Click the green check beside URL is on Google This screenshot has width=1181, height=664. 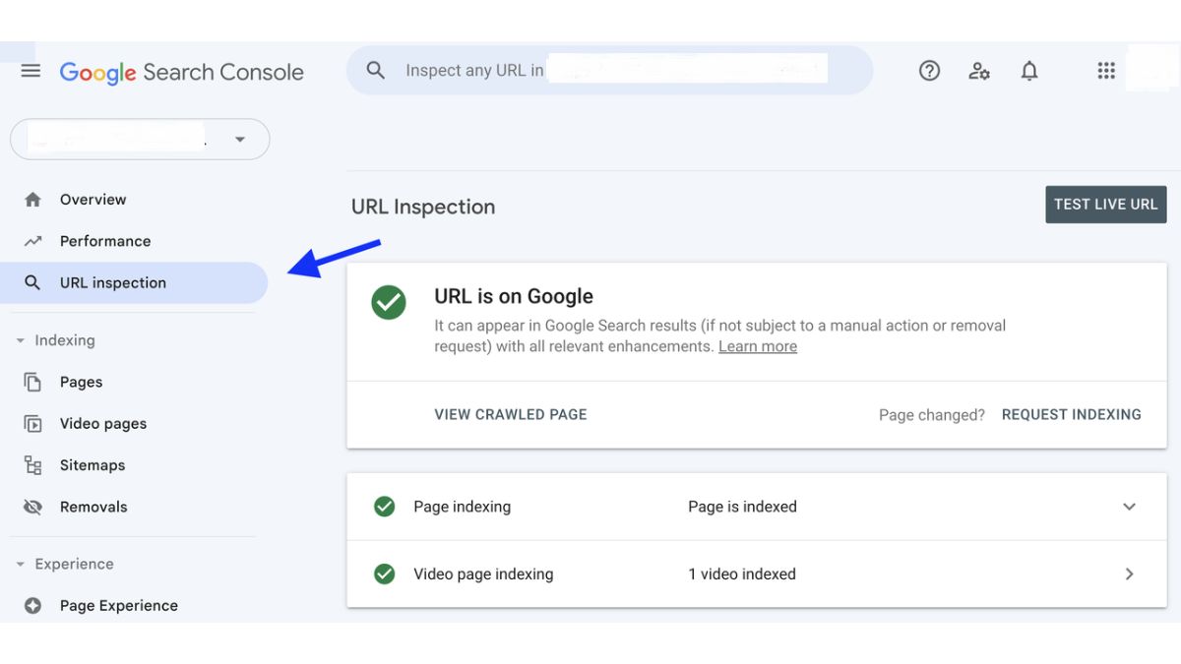pos(389,303)
